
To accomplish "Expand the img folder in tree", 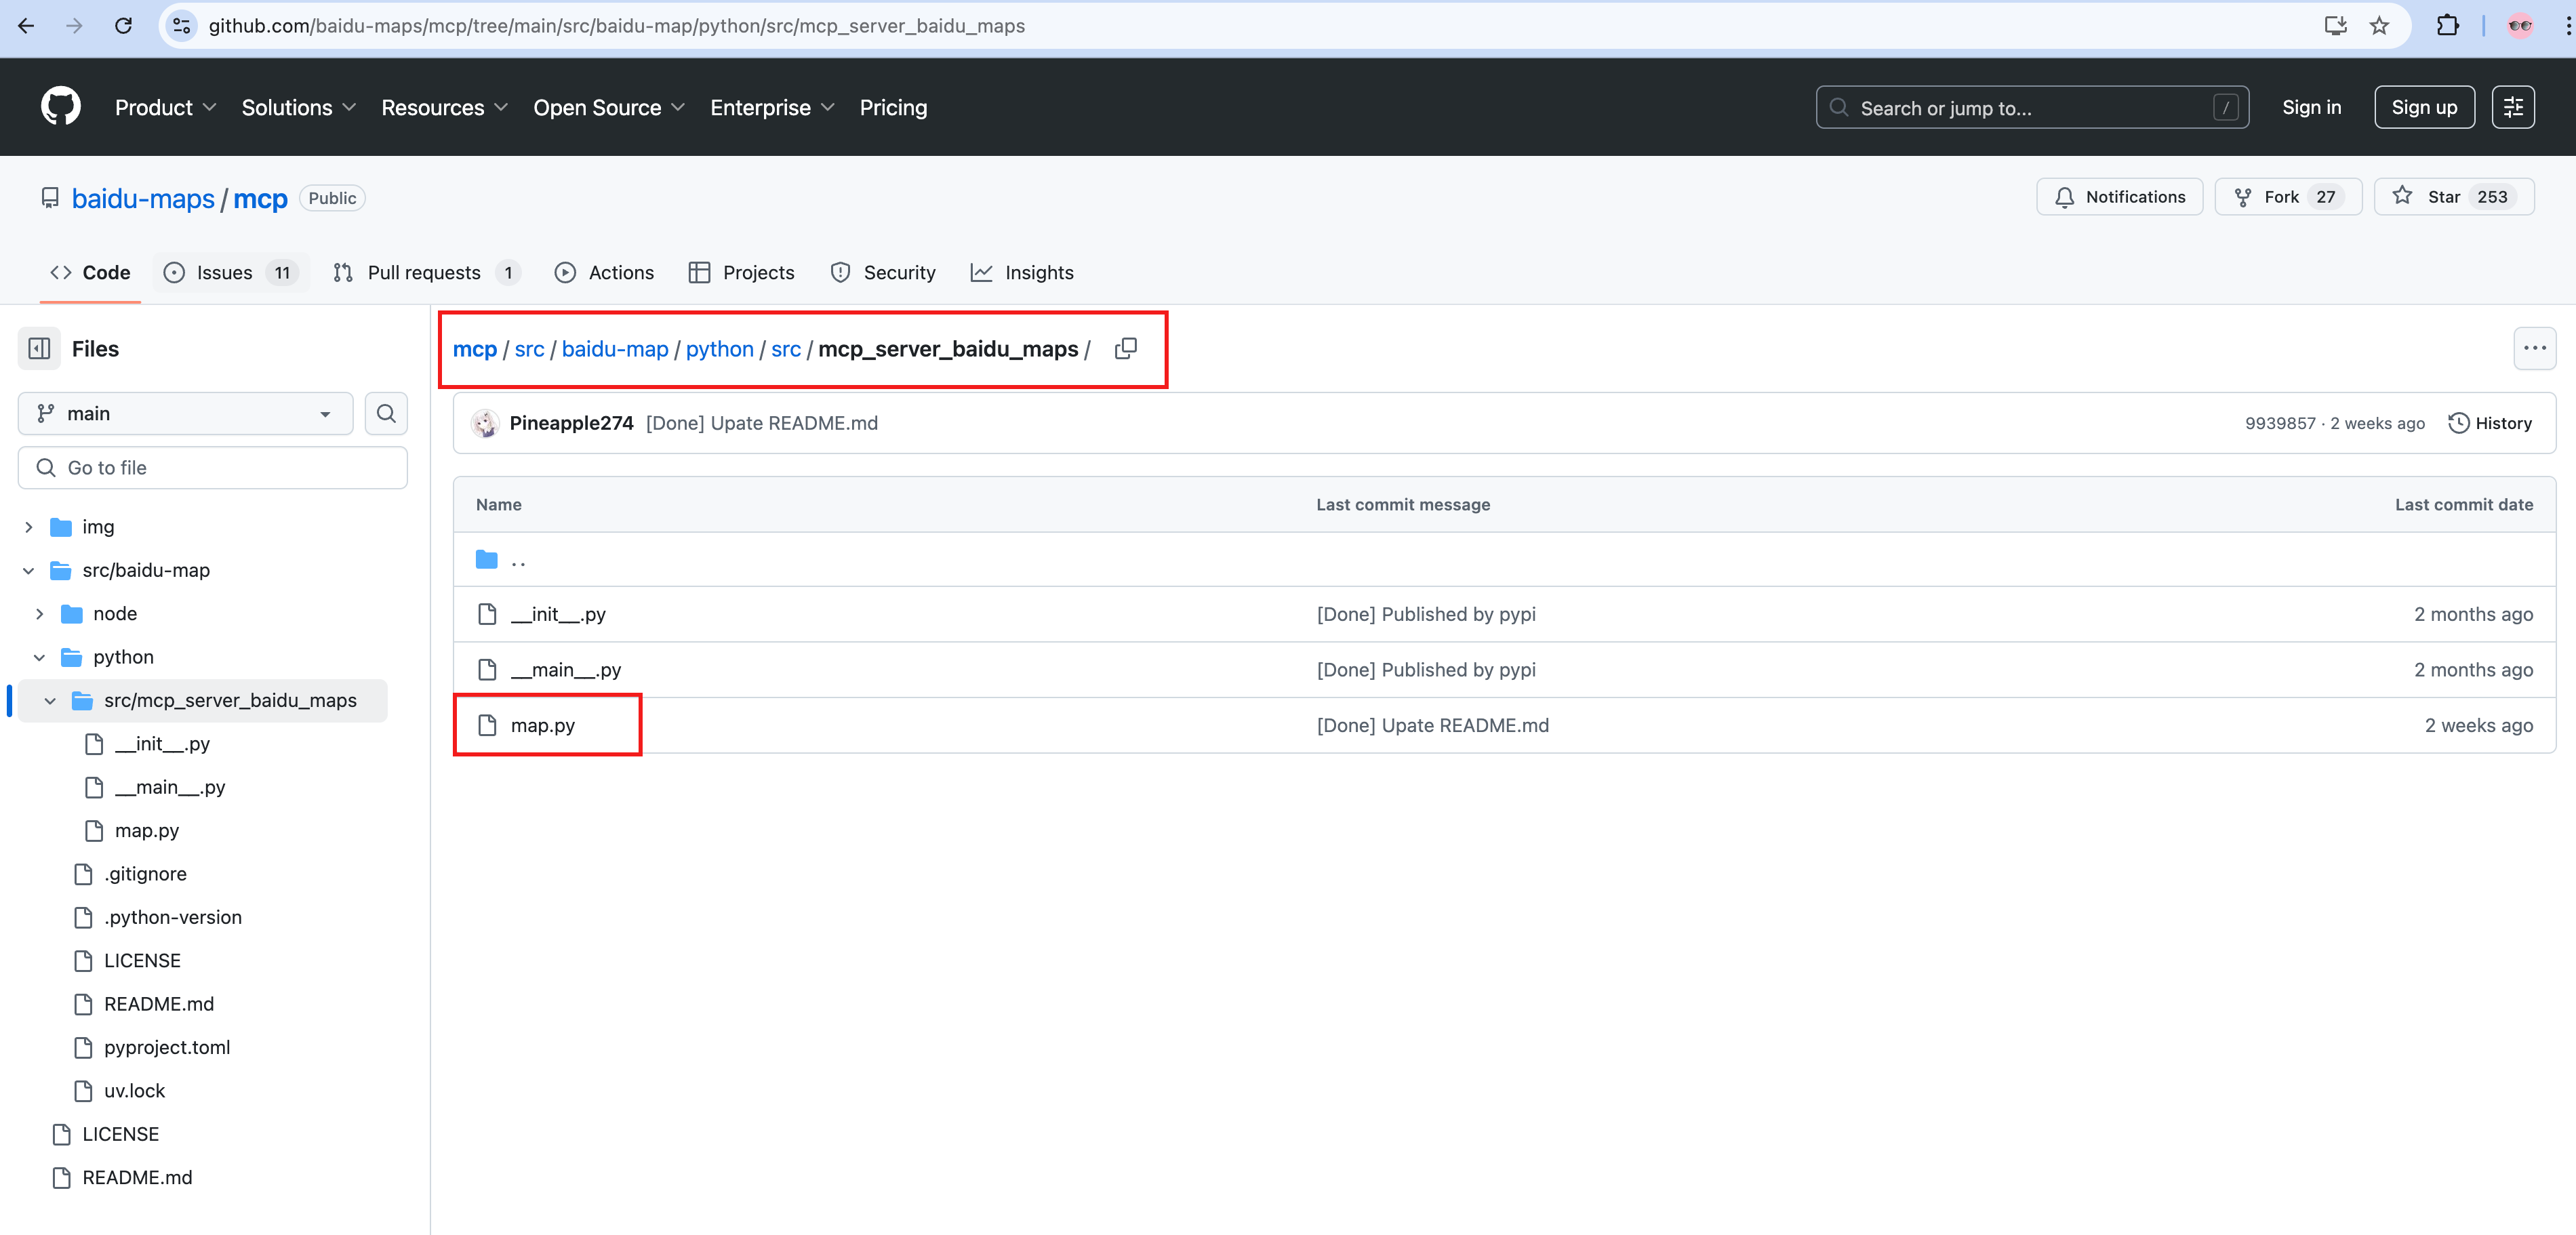I will 29,527.
